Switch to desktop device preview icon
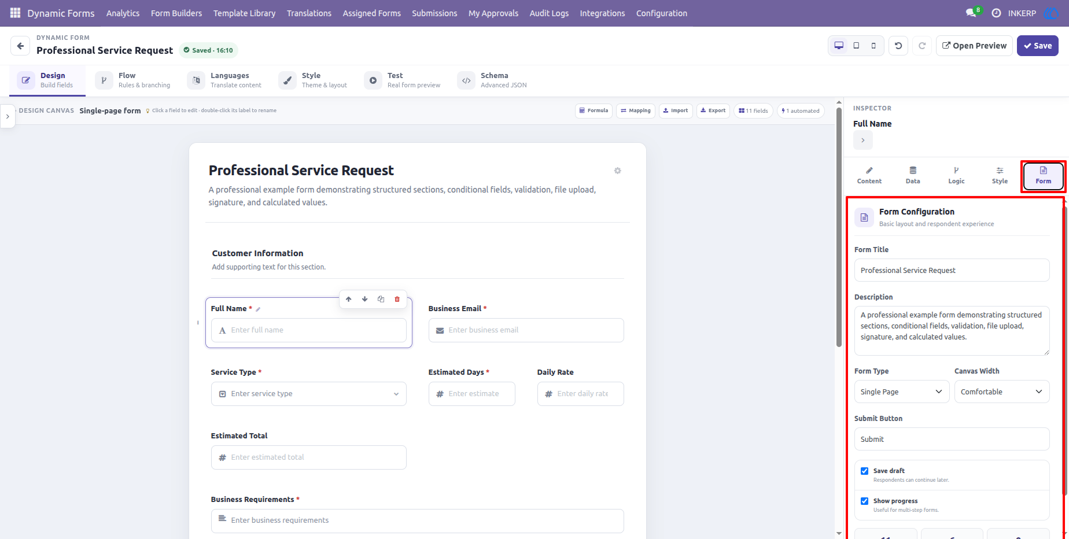This screenshot has height=539, width=1069. click(x=839, y=46)
